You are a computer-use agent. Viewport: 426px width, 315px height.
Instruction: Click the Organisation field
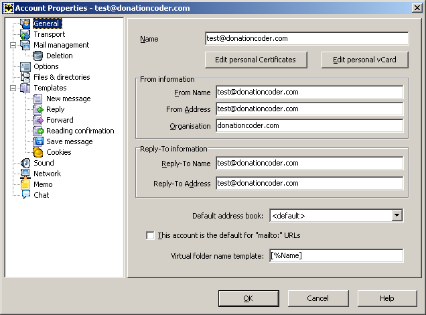point(309,125)
